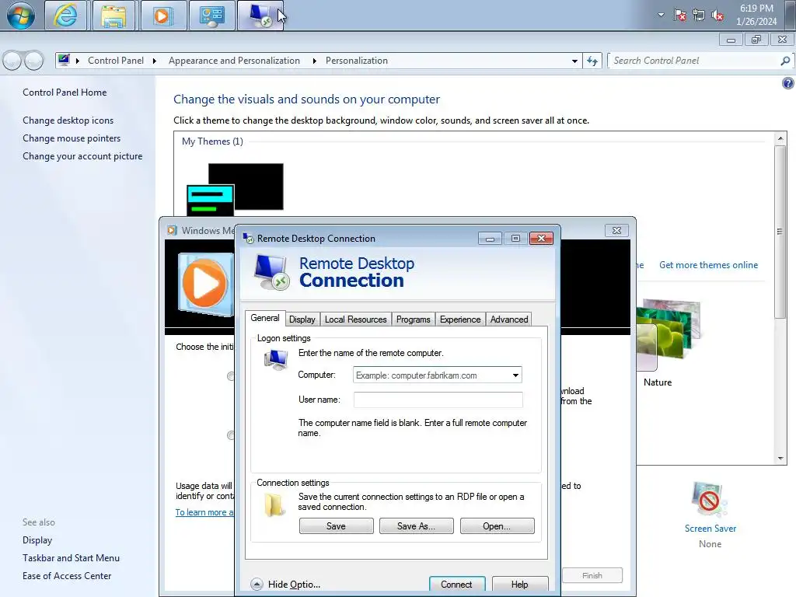Refresh the Control Panel address bar
The image size is (796, 597).
click(592, 61)
